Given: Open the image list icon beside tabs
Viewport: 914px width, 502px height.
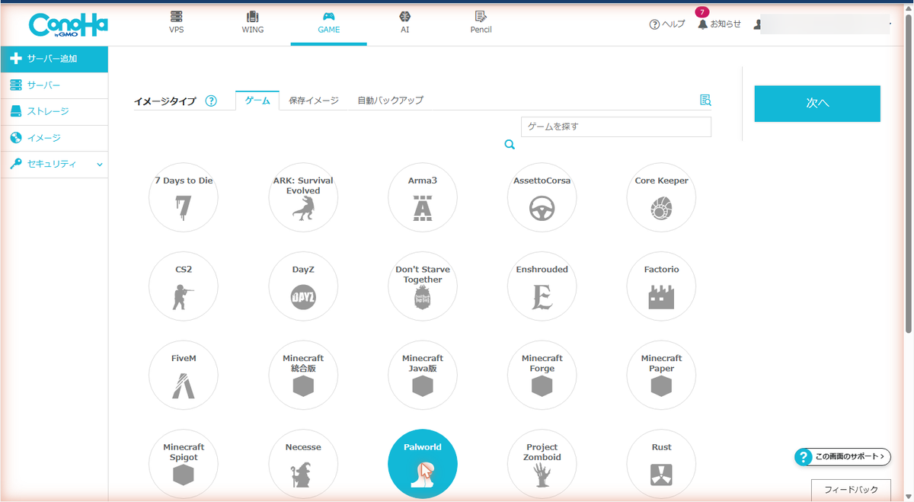Looking at the screenshot, I should point(705,100).
